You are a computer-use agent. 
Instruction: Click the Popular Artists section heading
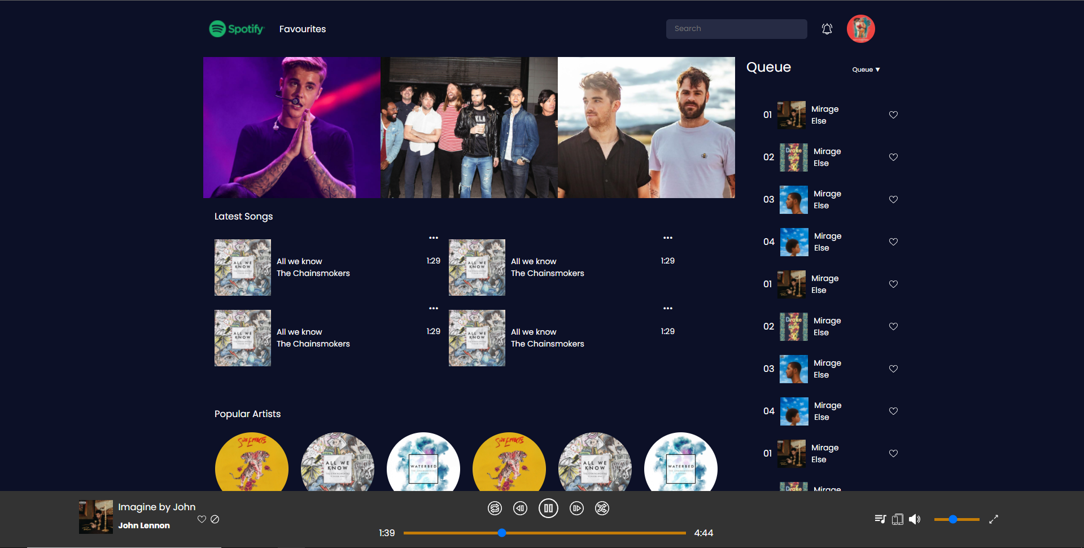[x=247, y=414]
